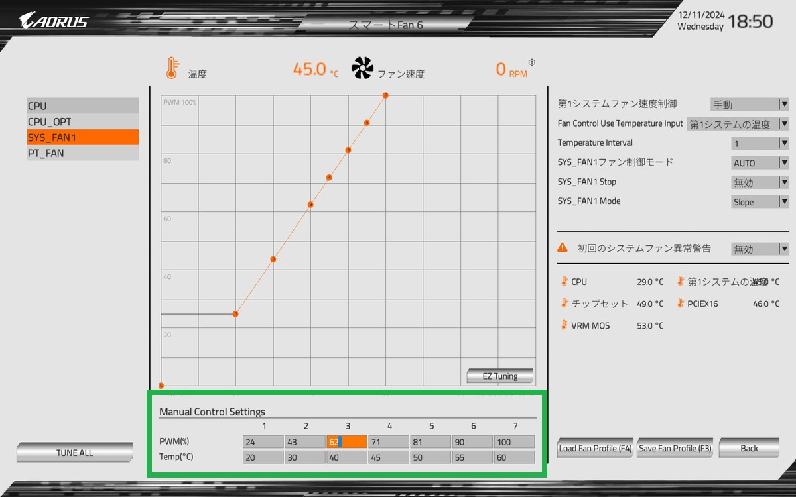Open the Fan Control Use Temperature Input dropdown

(x=738, y=124)
